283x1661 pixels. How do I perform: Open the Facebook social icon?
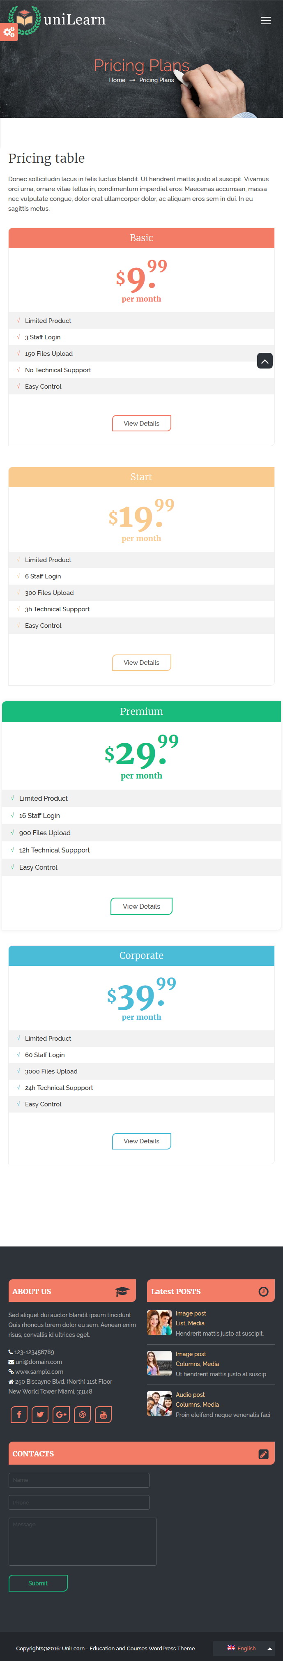pos(19,1414)
